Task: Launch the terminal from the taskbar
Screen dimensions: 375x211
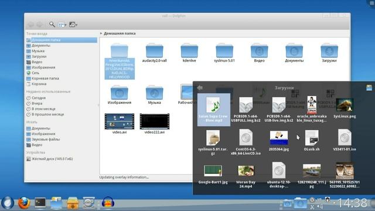Action: click(x=40, y=203)
